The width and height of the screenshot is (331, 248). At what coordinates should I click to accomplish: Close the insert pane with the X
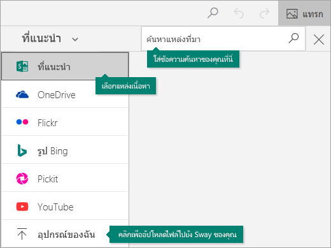(x=319, y=40)
